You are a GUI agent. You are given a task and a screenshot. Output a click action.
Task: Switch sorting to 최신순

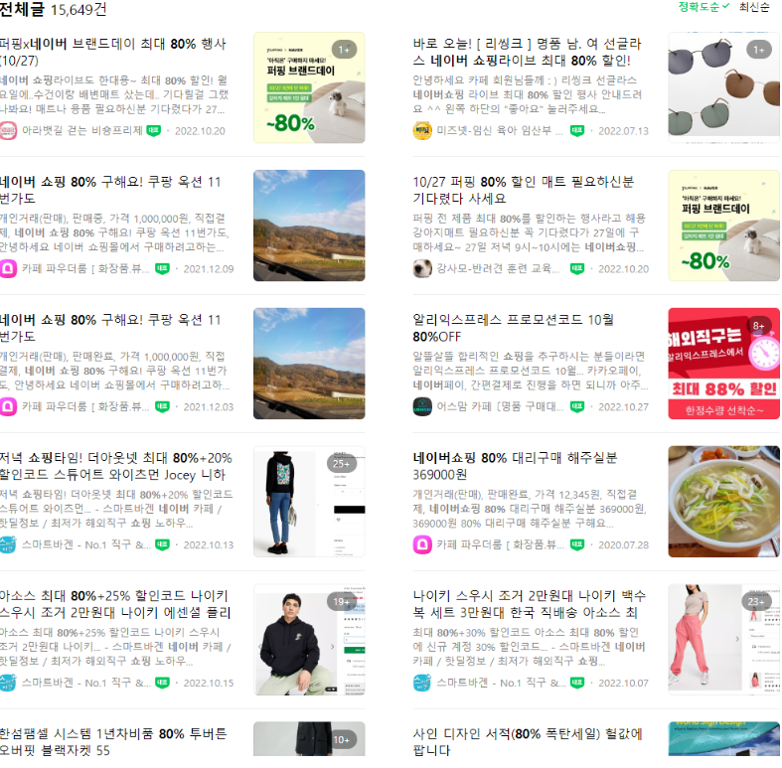click(x=753, y=7)
